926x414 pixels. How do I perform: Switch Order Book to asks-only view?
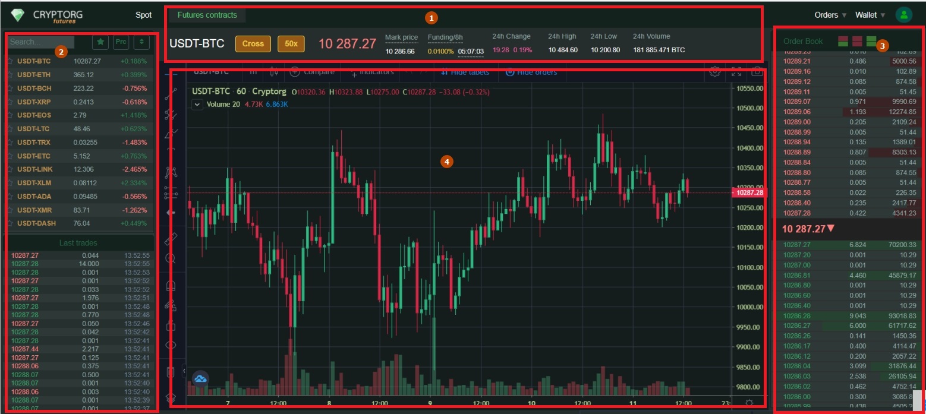pos(858,41)
